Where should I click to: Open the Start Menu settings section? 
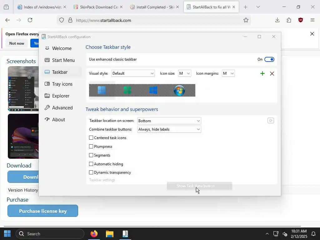[x=61, y=60]
